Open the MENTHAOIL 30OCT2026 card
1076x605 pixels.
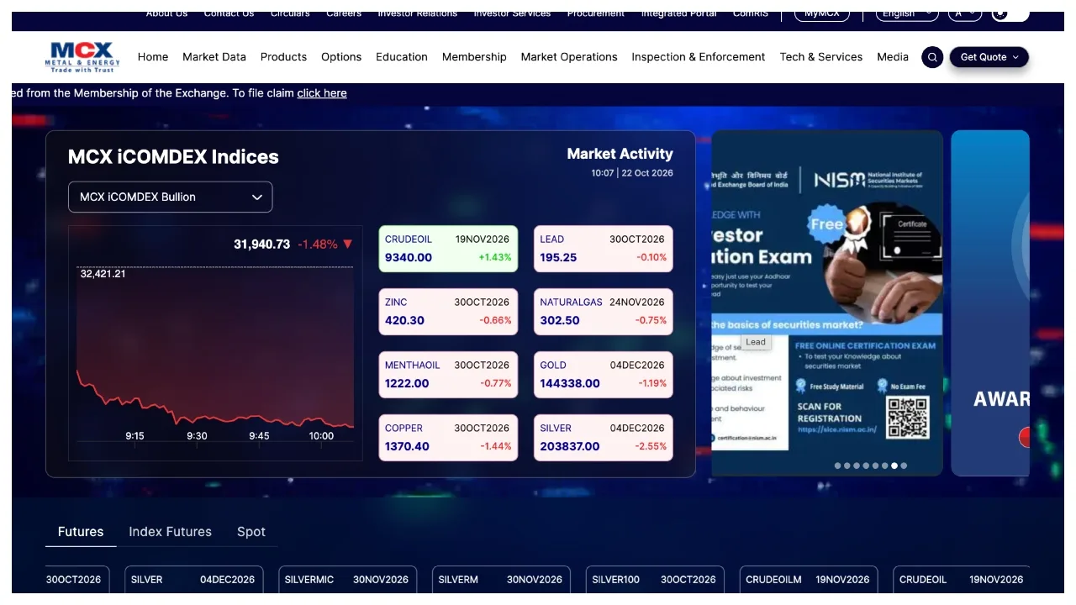click(448, 375)
